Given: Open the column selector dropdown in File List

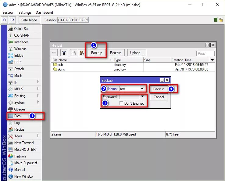Looking at the screenshot, I should [x=212, y=60].
